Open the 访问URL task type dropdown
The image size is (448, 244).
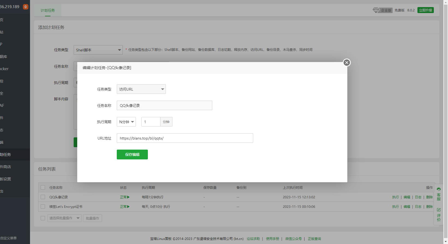click(141, 89)
